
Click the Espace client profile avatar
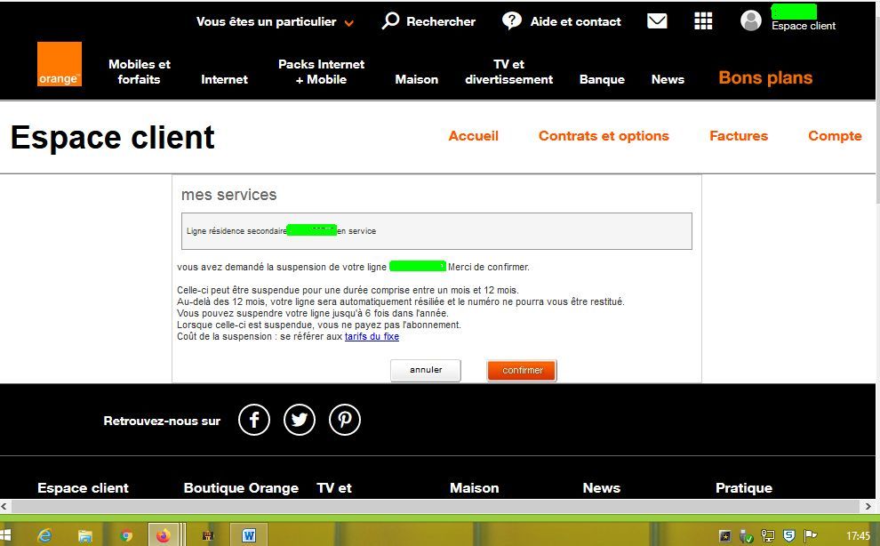point(751,20)
